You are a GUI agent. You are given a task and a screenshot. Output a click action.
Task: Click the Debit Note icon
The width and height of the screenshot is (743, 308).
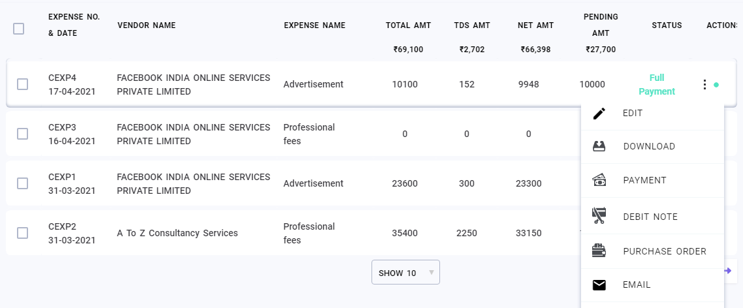point(599,217)
